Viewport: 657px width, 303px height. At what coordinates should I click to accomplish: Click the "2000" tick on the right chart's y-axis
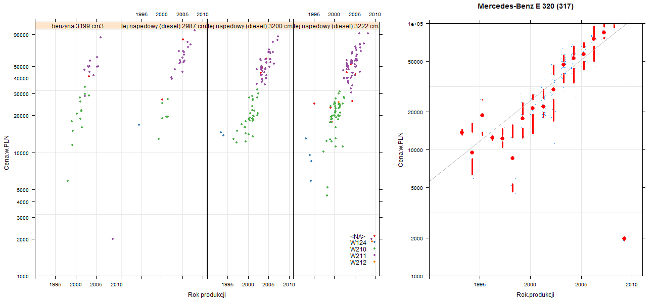point(416,238)
